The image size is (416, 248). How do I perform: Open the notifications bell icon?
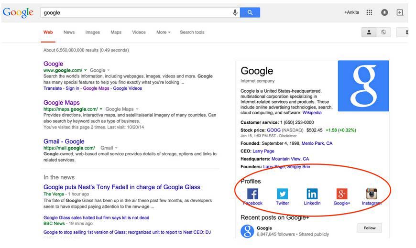[x=384, y=12]
